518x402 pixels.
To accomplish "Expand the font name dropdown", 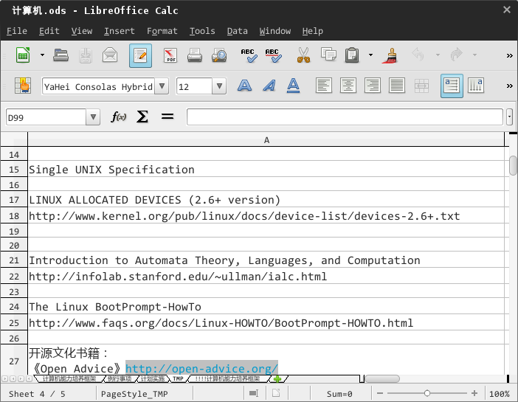I will [162, 86].
